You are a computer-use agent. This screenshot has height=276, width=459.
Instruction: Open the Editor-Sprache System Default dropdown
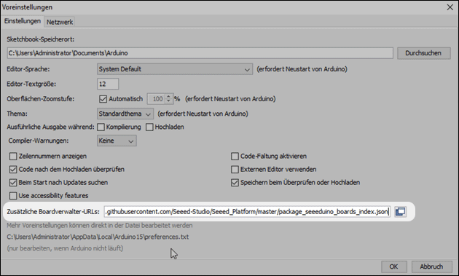coord(175,69)
